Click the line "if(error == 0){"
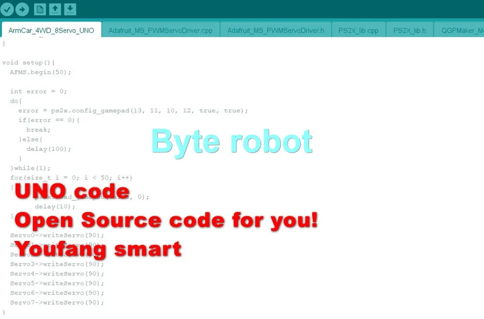This screenshot has height=319, width=484. point(49,120)
